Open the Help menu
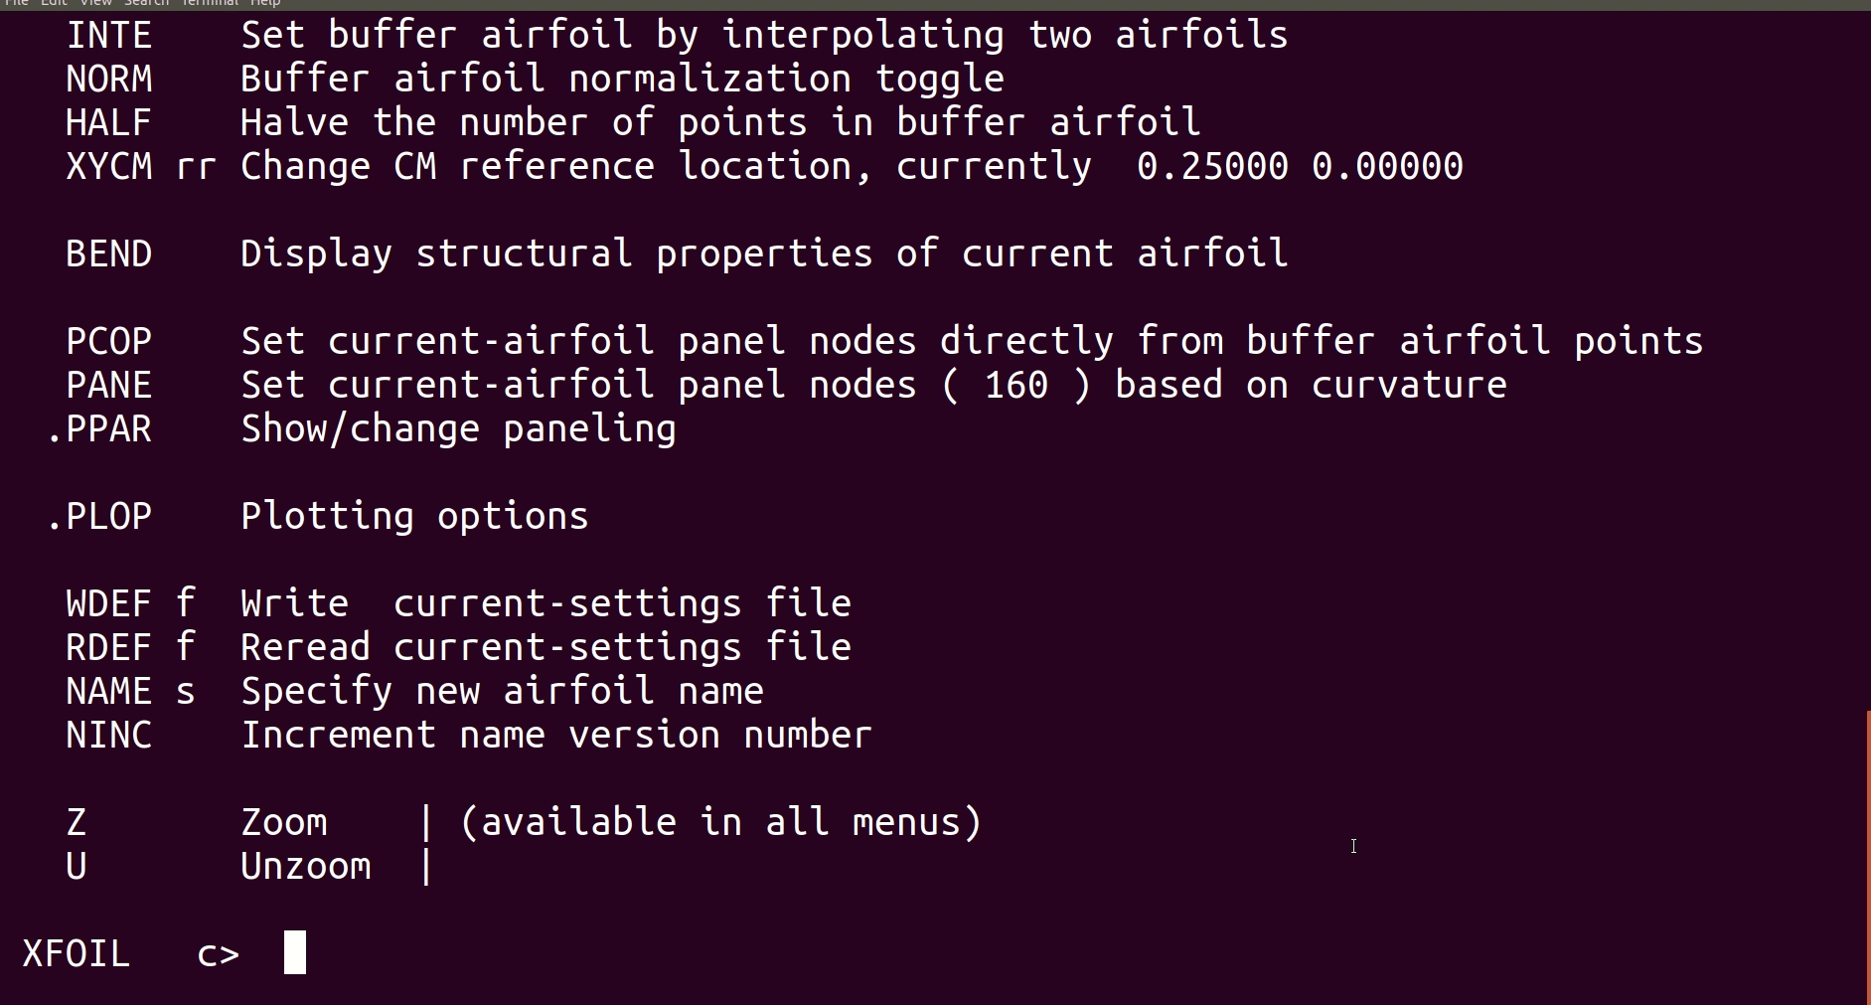The image size is (1871, 1005). coord(265,3)
